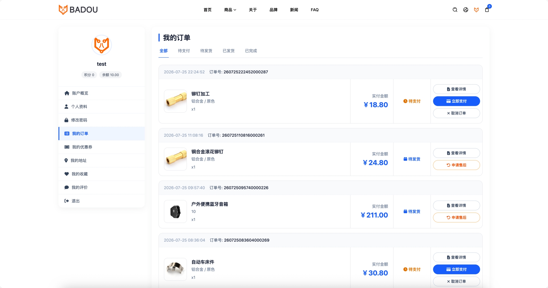Image resolution: width=548 pixels, height=288 pixels.
Task: Click 查看详情 for 铜合金滚花铆钉 order
Action: tap(456, 153)
